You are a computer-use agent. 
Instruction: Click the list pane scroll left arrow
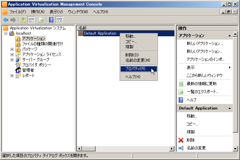click(79, 148)
